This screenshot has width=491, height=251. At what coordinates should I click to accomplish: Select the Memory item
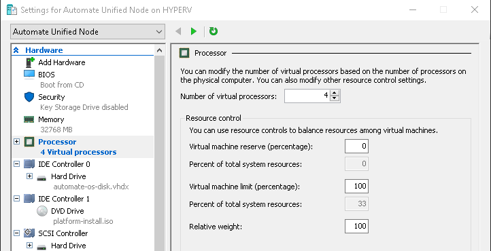pyautogui.click(x=51, y=119)
